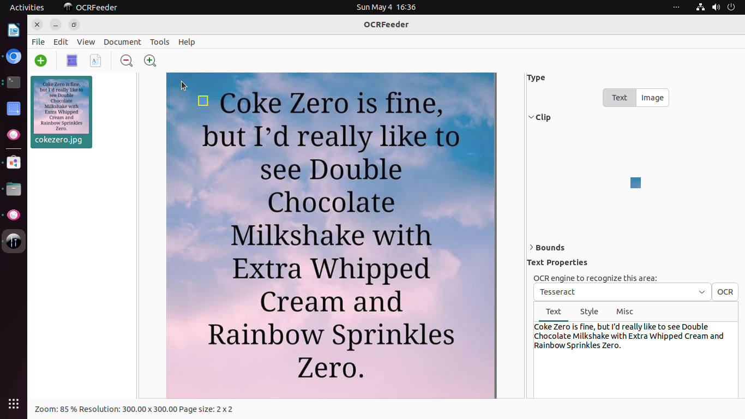This screenshot has width=745, height=419.
Task: Open volume control in the top bar
Action: coord(716,7)
